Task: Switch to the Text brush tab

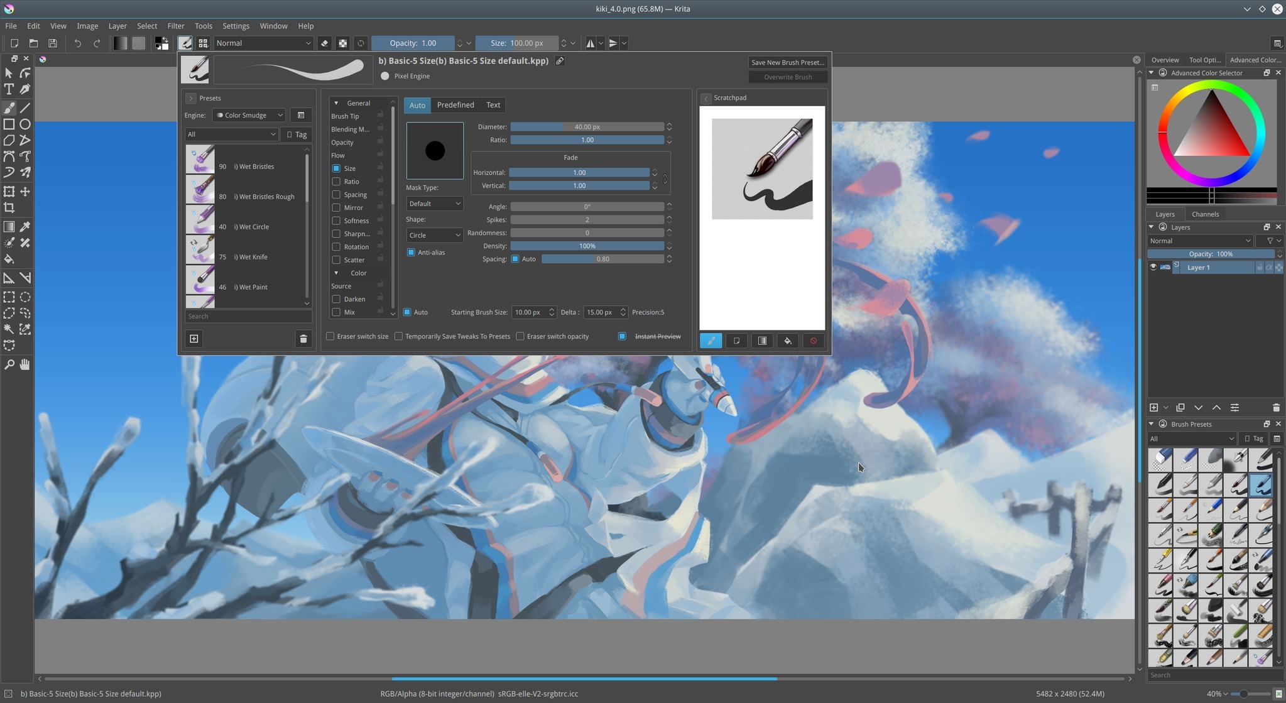Action: coord(493,105)
